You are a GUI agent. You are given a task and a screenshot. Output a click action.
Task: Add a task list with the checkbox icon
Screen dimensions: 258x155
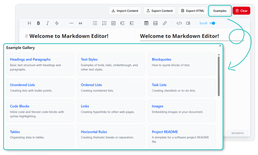click(113, 23)
